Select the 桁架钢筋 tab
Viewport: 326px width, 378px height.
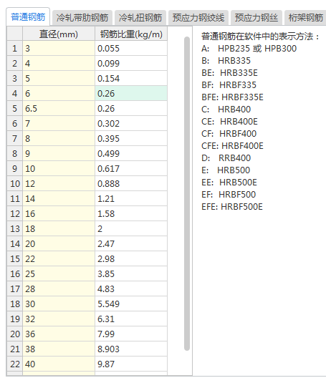point(305,18)
